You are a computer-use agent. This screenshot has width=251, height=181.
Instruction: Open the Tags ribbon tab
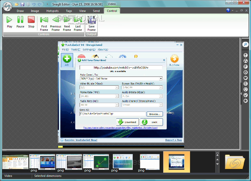pyautogui.click(x=69, y=11)
